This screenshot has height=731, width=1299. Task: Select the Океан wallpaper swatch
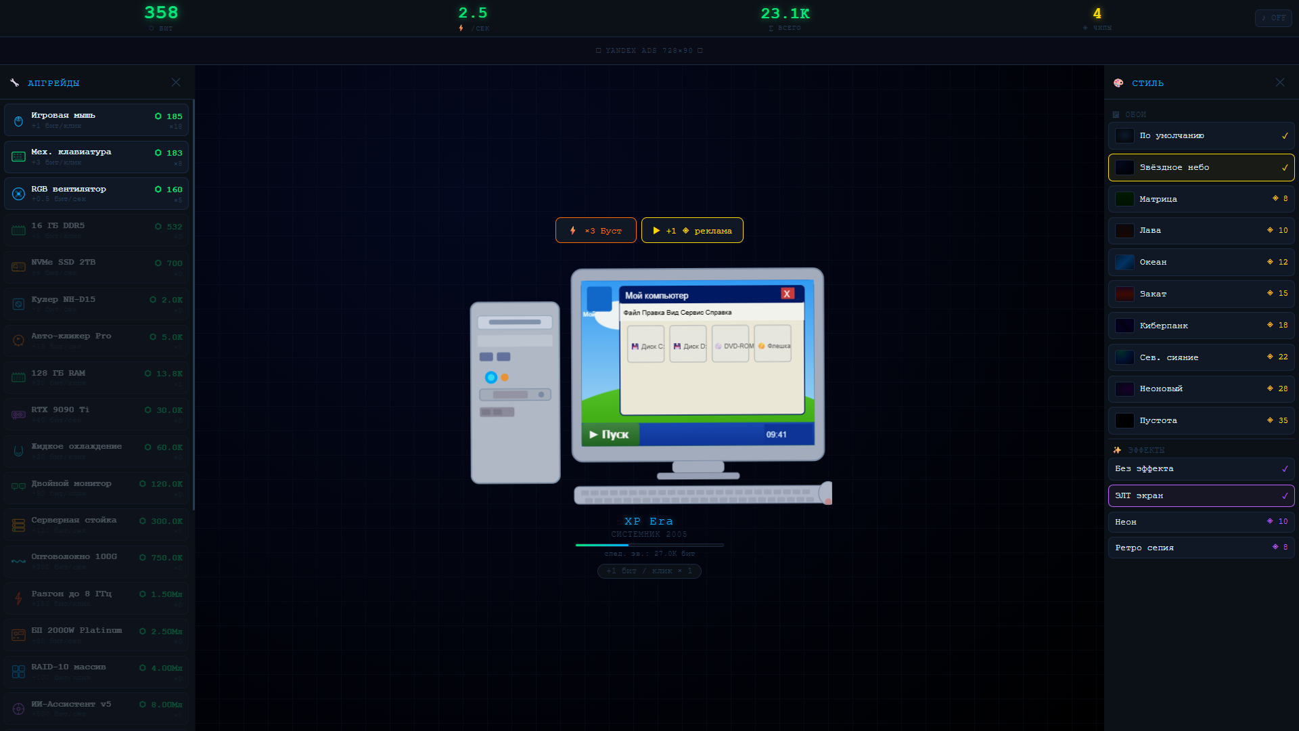click(x=1124, y=262)
